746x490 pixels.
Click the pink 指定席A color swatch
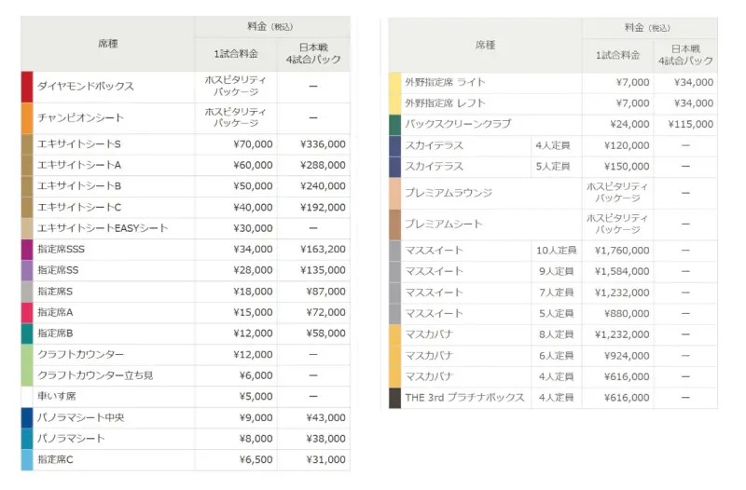coord(27,312)
